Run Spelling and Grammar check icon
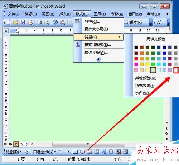This screenshot has height=165, width=179. click(x=55, y=22)
